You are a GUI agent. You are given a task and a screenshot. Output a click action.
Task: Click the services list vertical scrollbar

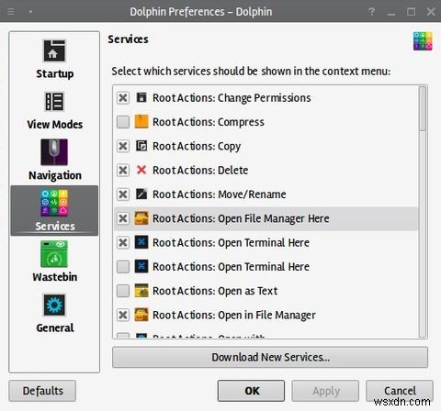423,212
